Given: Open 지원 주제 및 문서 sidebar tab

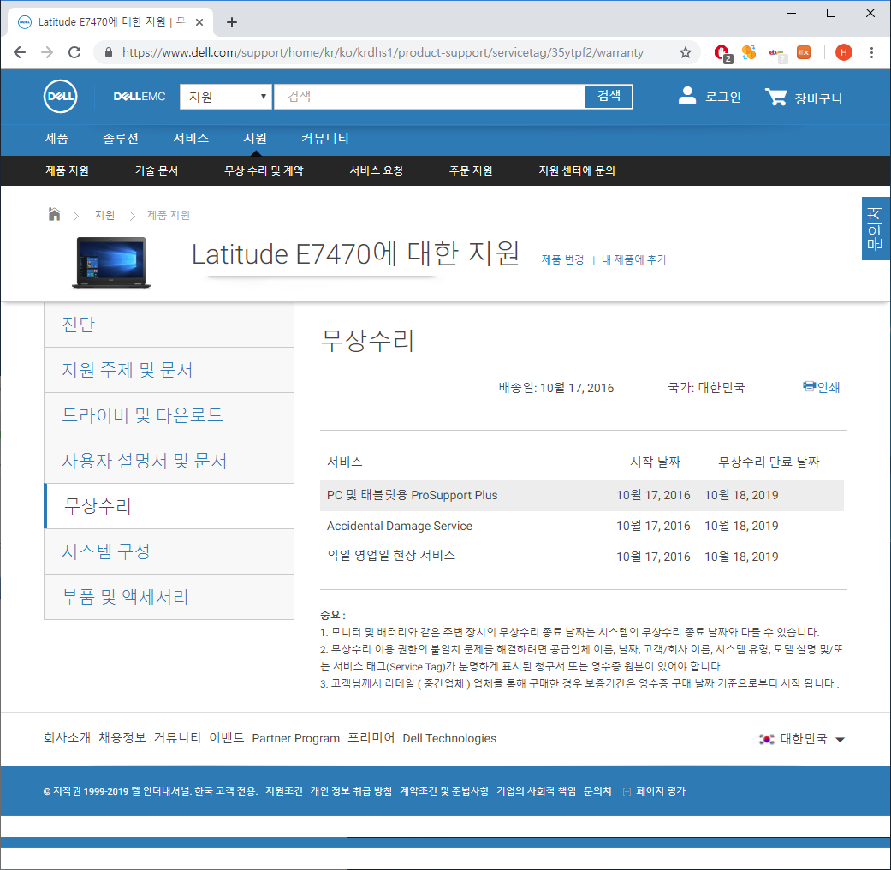Looking at the screenshot, I should tap(169, 370).
